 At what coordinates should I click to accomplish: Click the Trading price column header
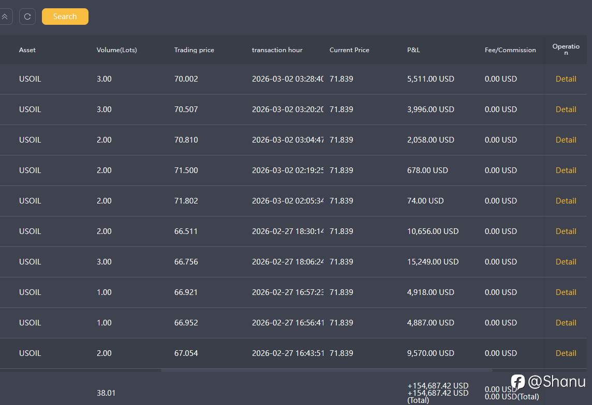194,50
